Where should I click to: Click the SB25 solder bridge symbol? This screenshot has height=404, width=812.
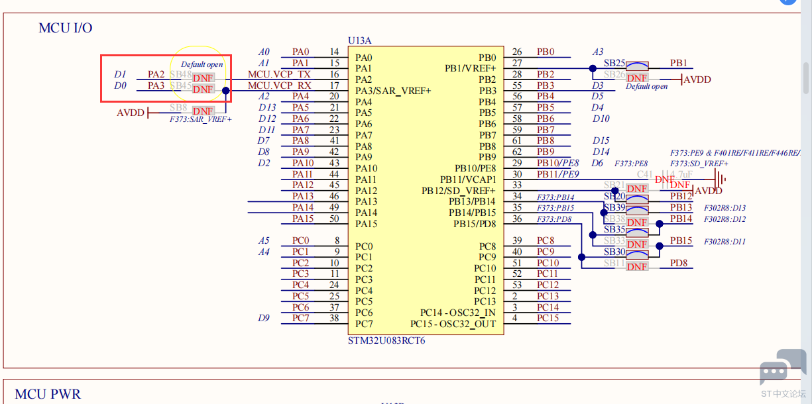637,65
